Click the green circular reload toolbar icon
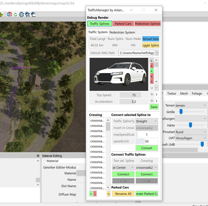The image size is (208, 206). click(x=16, y=14)
